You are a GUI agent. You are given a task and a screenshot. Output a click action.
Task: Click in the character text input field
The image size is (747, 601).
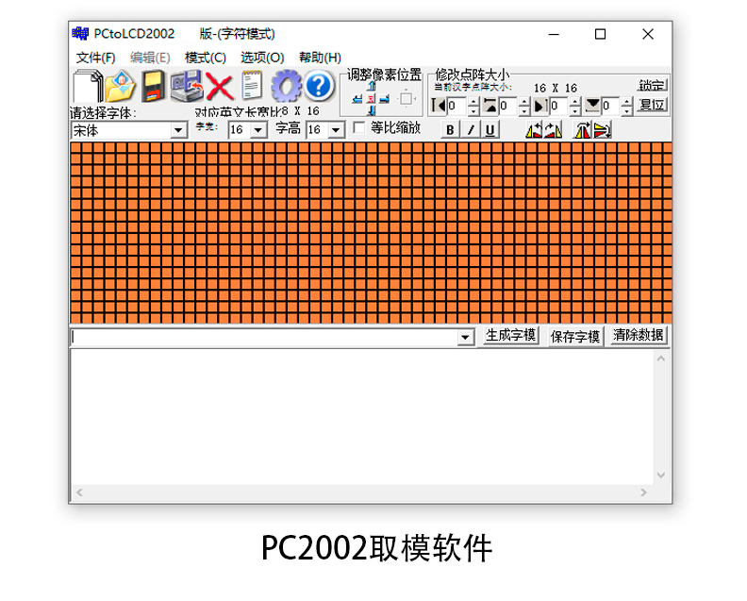click(x=264, y=338)
